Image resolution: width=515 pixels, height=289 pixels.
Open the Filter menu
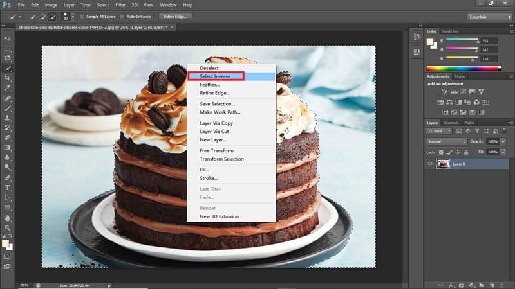pyautogui.click(x=120, y=5)
